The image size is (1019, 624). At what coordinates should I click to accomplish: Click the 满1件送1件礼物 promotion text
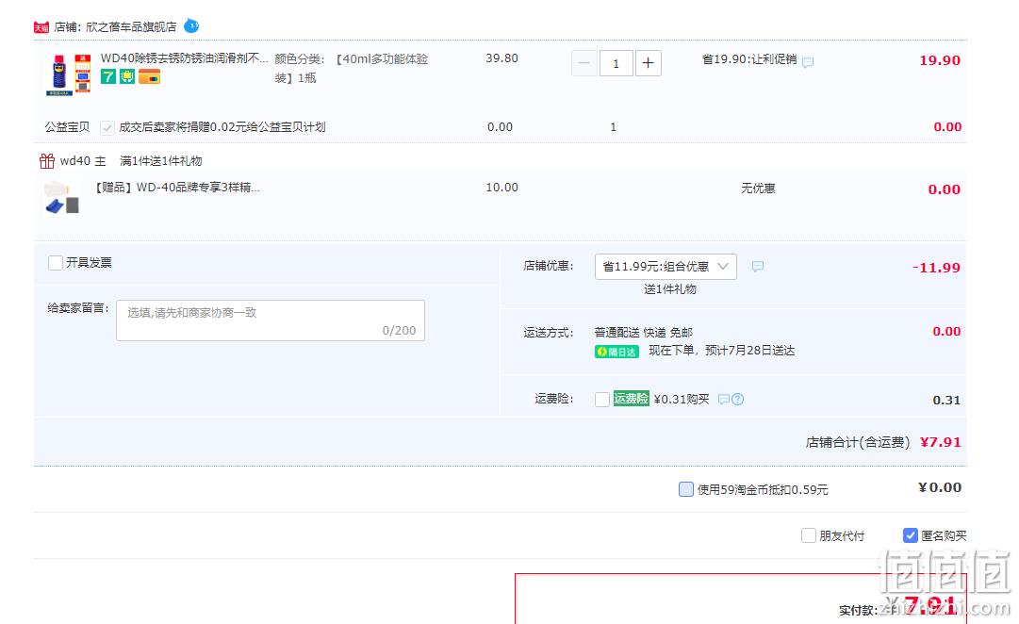click(x=160, y=160)
